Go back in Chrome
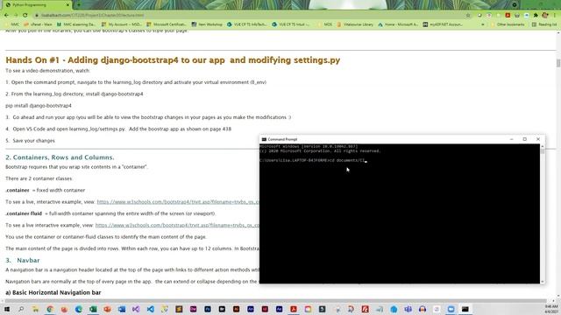 coord(6,16)
